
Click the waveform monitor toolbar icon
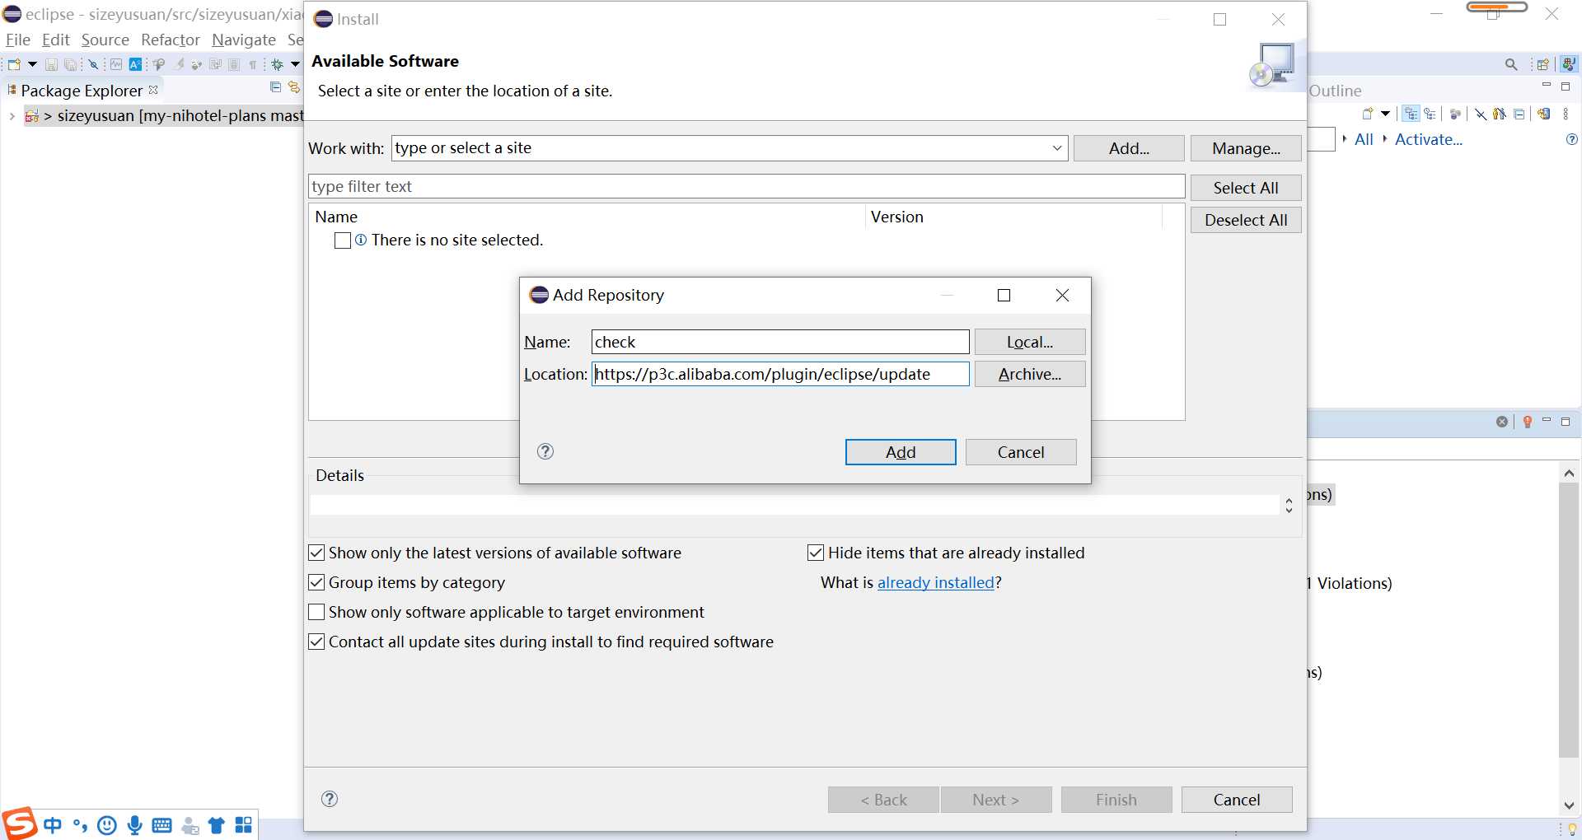pyautogui.click(x=116, y=64)
